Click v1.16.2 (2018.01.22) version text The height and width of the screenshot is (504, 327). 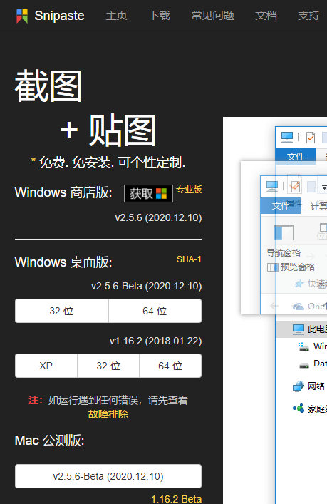(x=155, y=341)
